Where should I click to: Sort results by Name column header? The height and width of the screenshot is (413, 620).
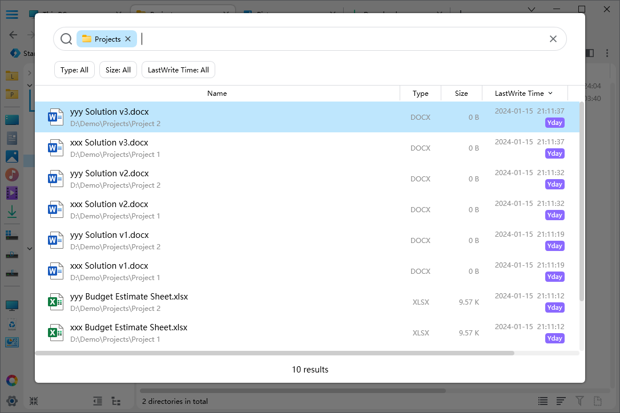[217, 94]
